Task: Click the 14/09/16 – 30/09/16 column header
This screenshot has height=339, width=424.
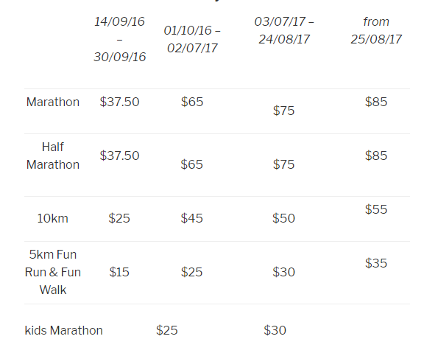Action: pyautogui.click(x=119, y=39)
